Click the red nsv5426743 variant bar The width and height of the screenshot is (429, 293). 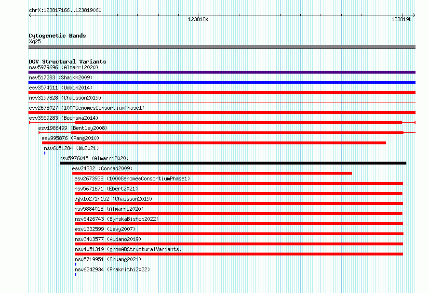click(239, 224)
